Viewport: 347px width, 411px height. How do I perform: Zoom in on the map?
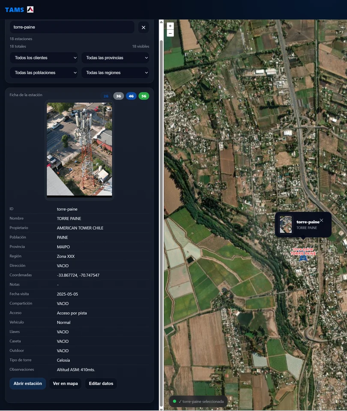click(170, 26)
